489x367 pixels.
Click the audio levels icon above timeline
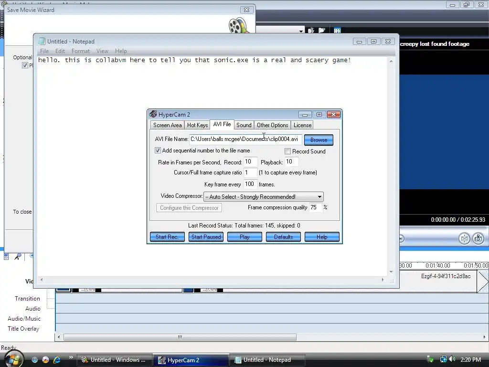(x=6, y=257)
